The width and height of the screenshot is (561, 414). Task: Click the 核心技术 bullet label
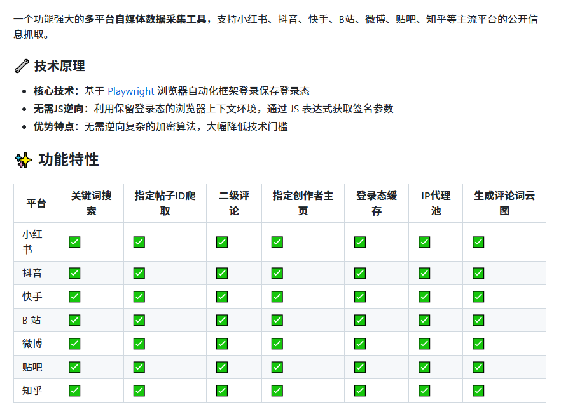coord(53,91)
